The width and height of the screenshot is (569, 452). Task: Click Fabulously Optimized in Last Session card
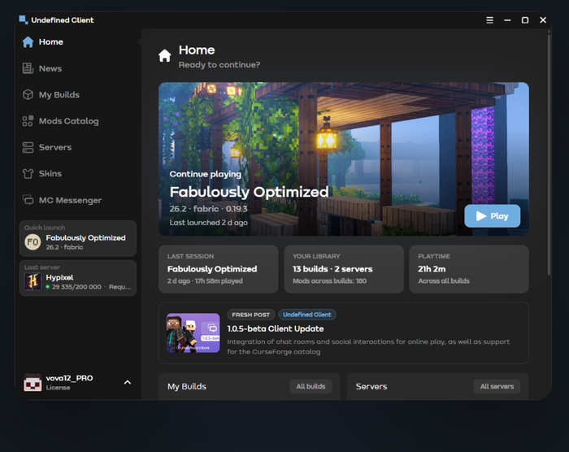(212, 269)
